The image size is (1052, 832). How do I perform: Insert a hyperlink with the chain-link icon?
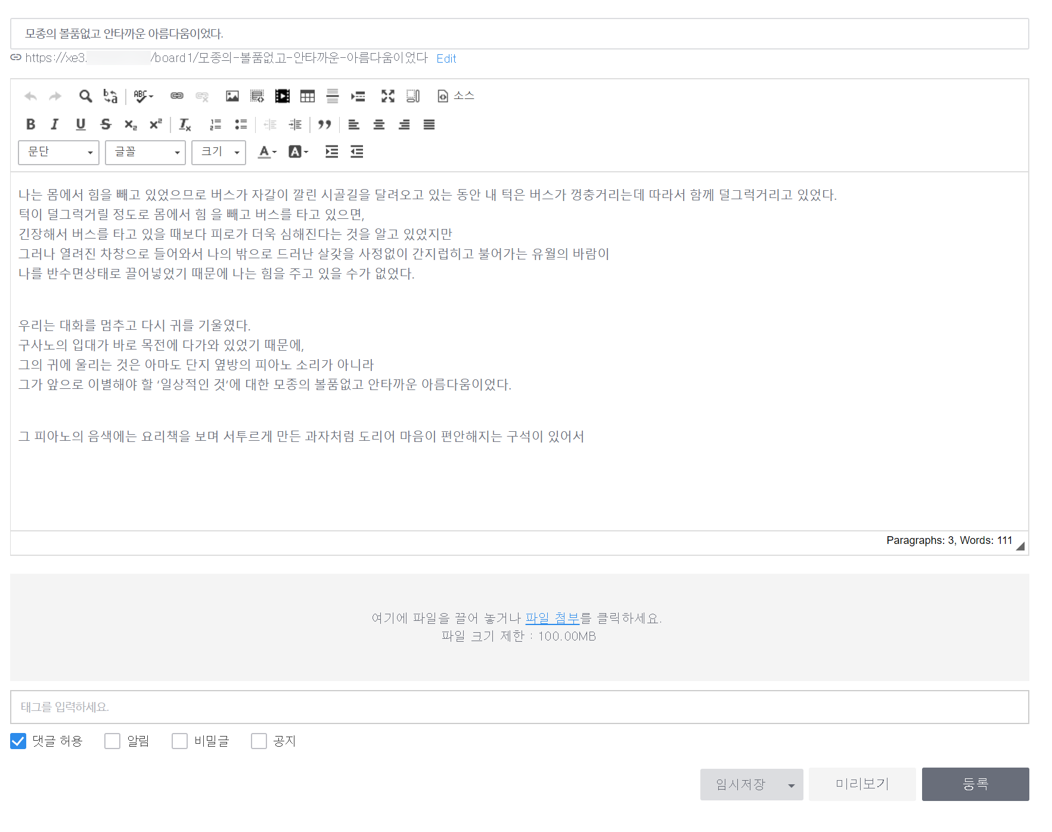point(177,96)
